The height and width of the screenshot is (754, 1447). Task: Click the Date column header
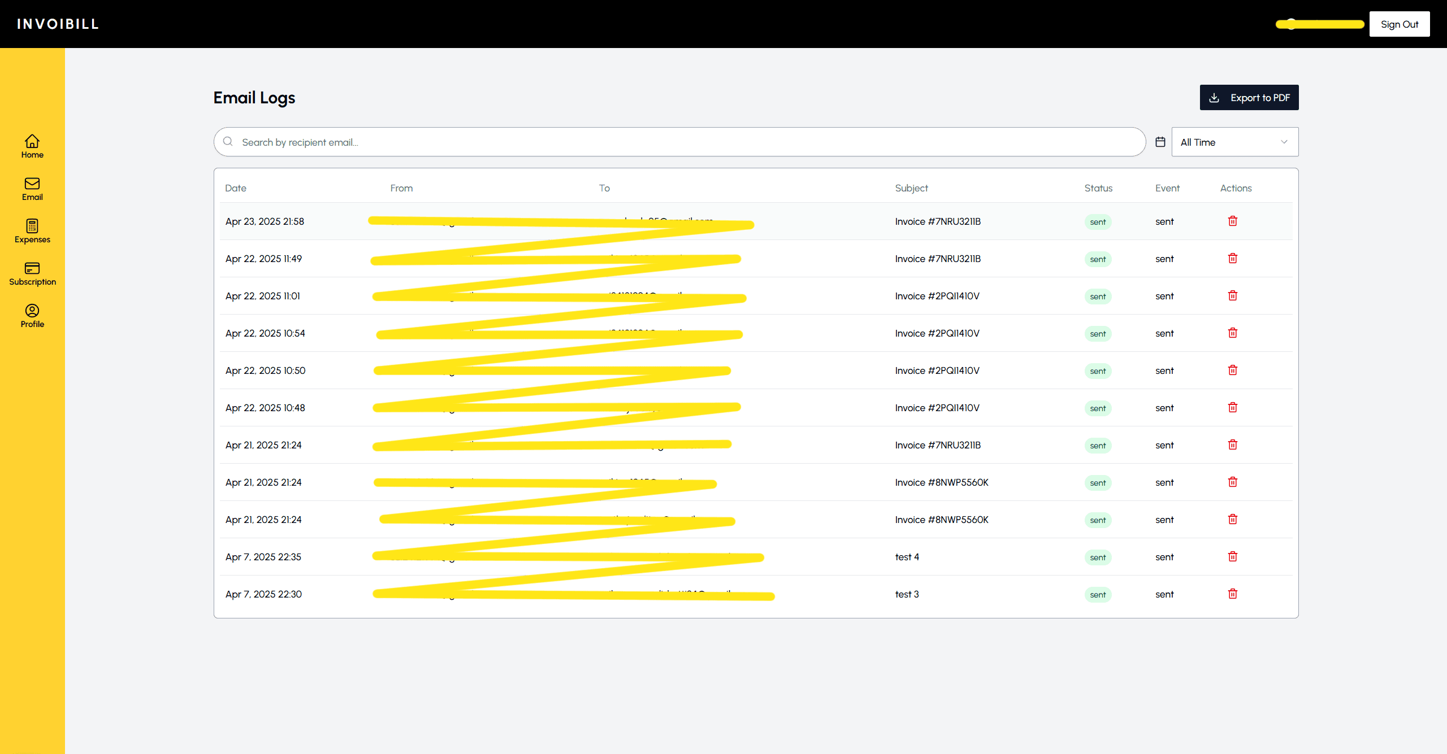click(236, 188)
